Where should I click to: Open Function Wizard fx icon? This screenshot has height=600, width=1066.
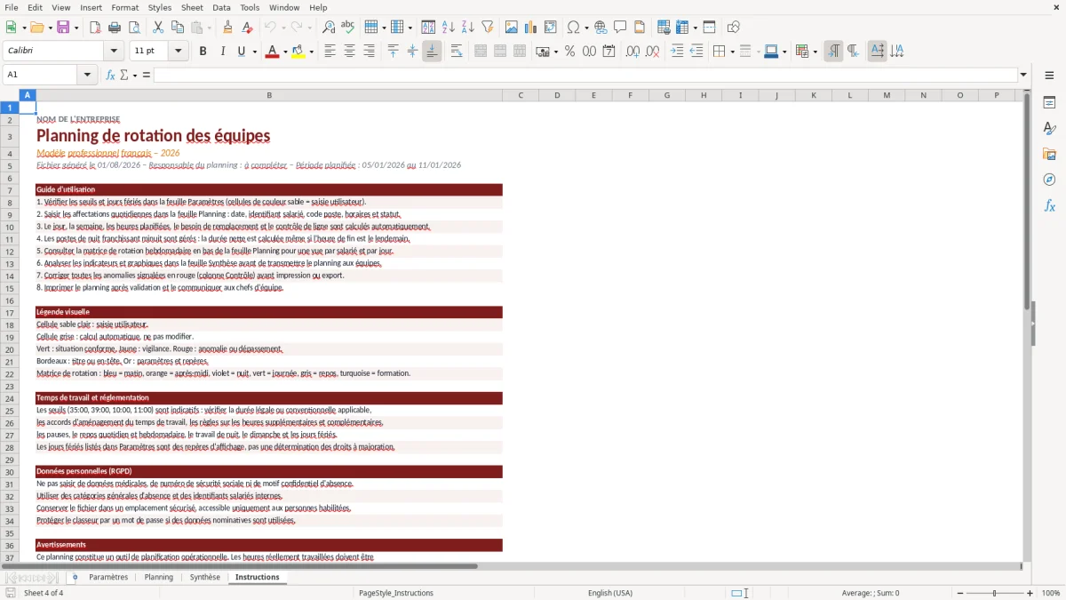[111, 75]
